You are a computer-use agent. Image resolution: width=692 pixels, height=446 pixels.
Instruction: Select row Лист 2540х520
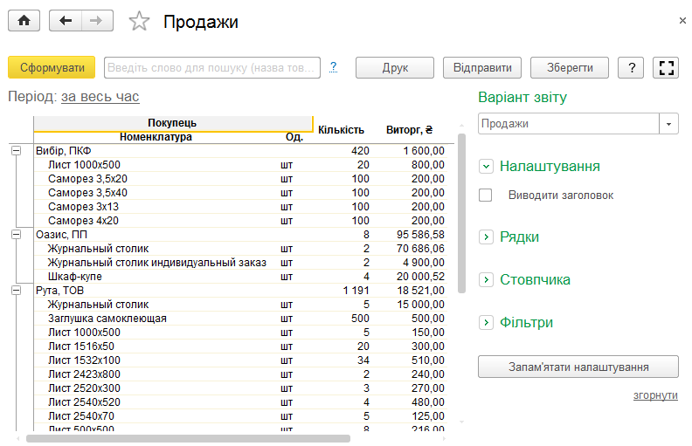click(240, 402)
